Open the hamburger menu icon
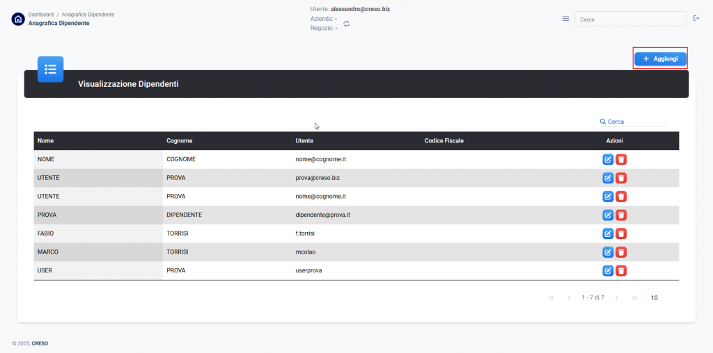Viewport: 713px width, 353px height. (565, 19)
